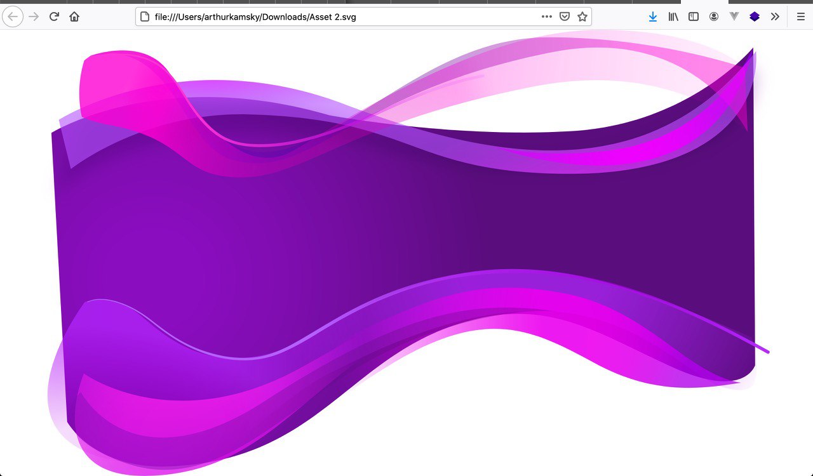Go back to the previous page
813x476 pixels.
(13, 17)
